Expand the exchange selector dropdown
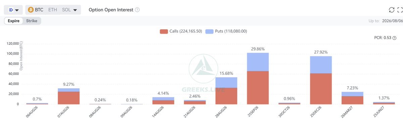The image size is (403, 123). click(13, 10)
